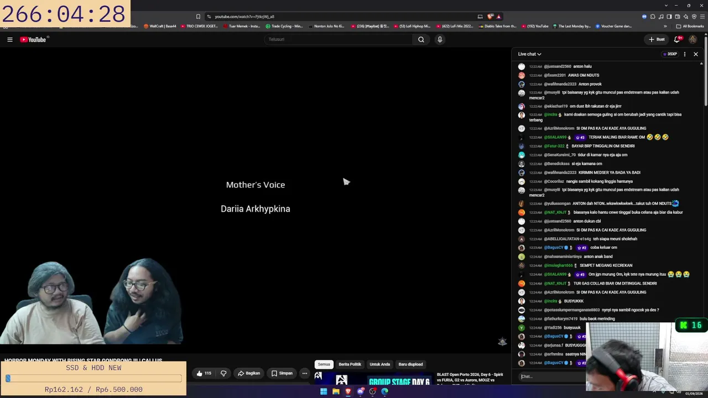This screenshot has width=708, height=398.
Task: Open the Diablo Tales bookmark
Action: (498, 26)
